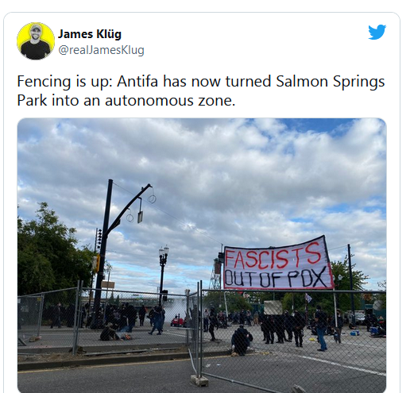Click the tweet text starting "Fencing is up"
Screen dimensions: 410x393
click(201, 91)
